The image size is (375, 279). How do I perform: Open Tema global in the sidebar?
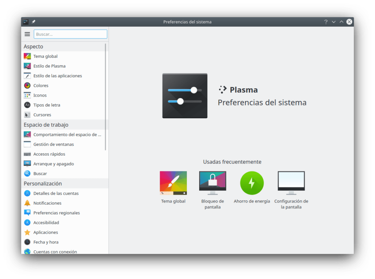click(45, 56)
